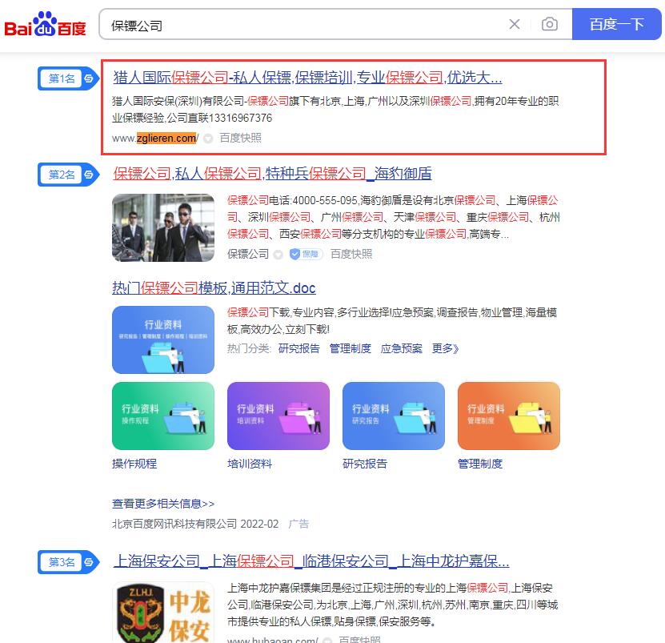Click the 百度一下 search button
Image resolution: width=665 pixels, height=643 pixels.
click(x=617, y=24)
